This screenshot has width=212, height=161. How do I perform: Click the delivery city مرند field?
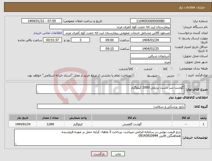click(150, 62)
